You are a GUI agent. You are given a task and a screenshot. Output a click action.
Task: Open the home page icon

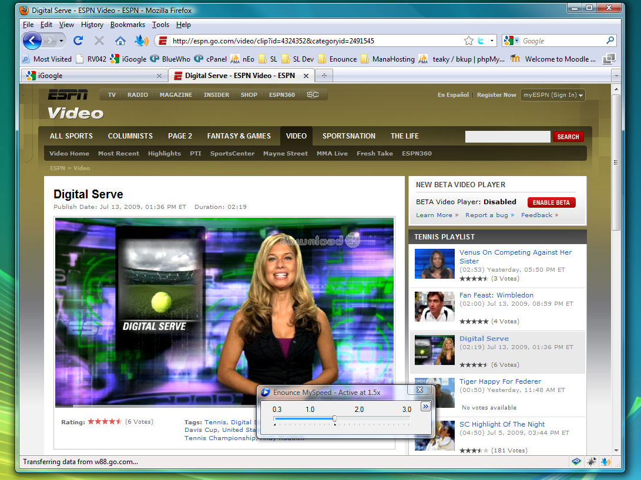click(x=120, y=41)
